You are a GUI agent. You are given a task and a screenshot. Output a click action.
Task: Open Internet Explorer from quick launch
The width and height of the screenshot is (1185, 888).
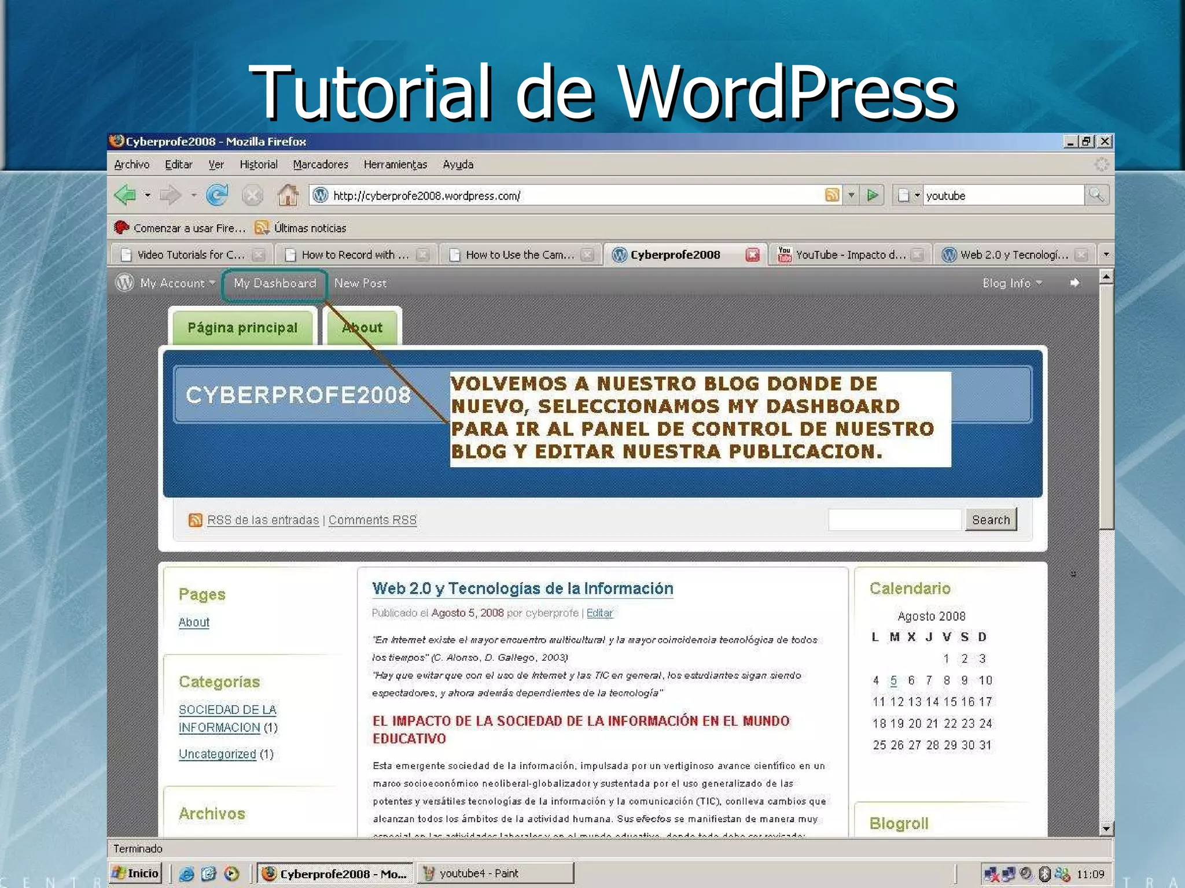(186, 874)
